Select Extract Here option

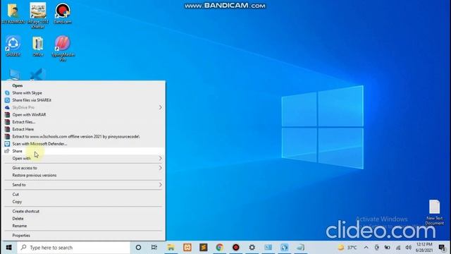pos(83,129)
